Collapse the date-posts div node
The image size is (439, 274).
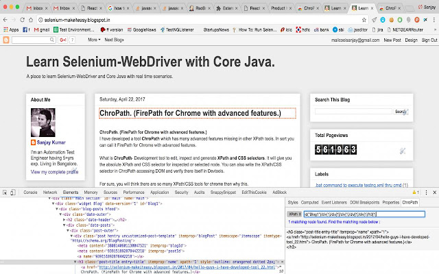pos(64,225)
